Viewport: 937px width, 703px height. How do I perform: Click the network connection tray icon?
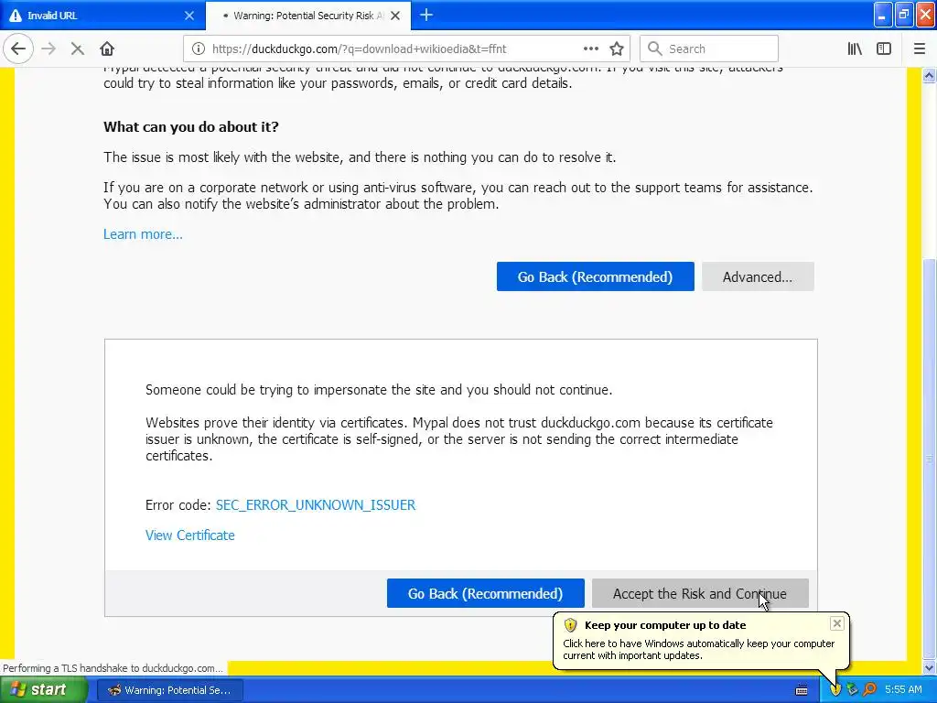click(x=853, y=690)
